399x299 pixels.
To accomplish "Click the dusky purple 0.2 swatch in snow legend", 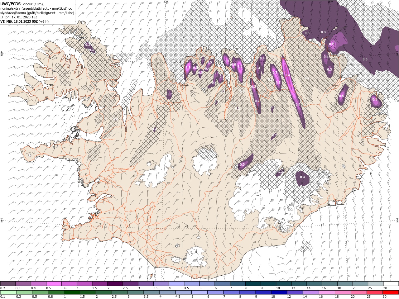I will (x=8, y=284).
